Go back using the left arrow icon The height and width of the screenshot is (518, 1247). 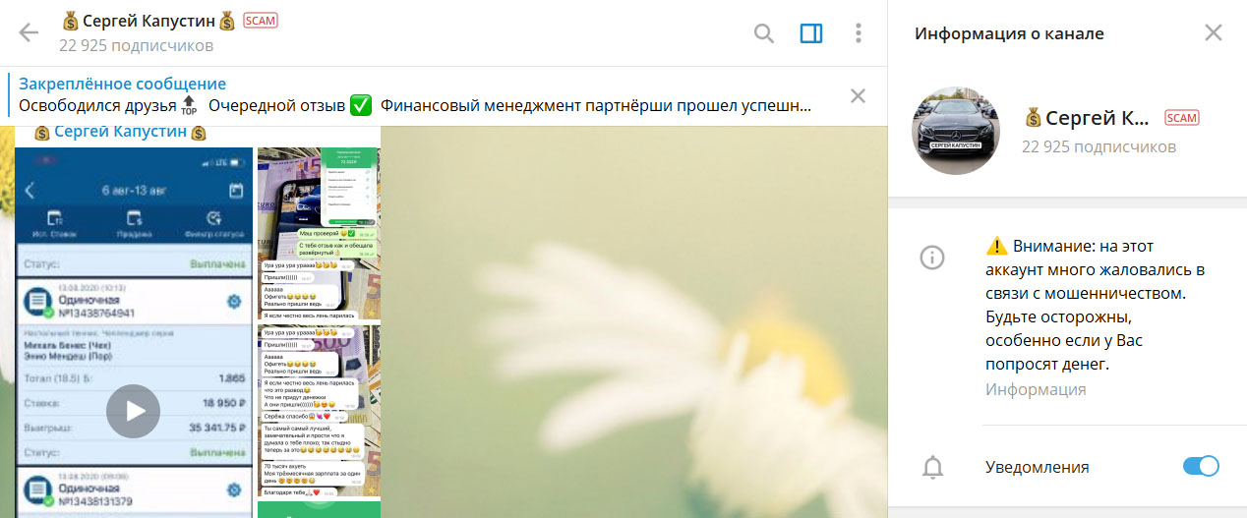pos(29,33)
